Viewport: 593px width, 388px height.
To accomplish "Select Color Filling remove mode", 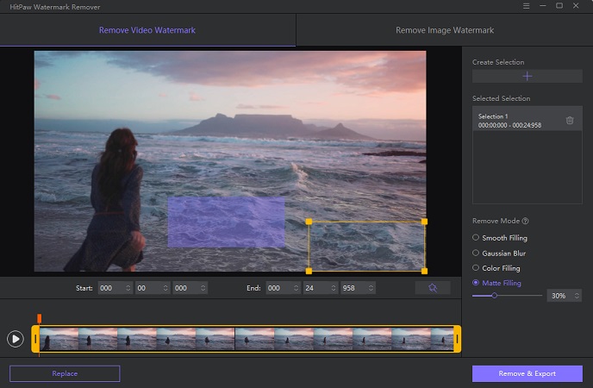I will tap(496, 268).
